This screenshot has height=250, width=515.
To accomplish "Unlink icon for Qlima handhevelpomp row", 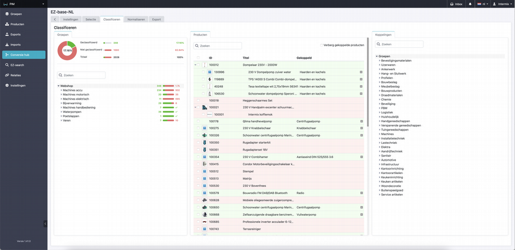I will 362,121.
